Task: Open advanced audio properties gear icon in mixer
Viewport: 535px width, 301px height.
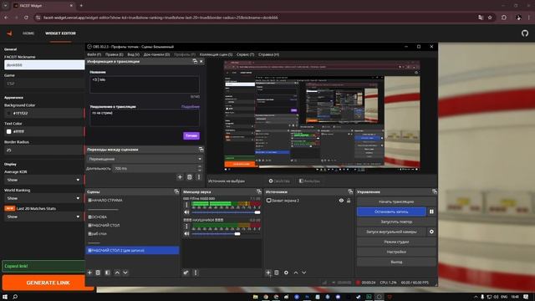Action: pyautogui.click(x=186, y=273)
